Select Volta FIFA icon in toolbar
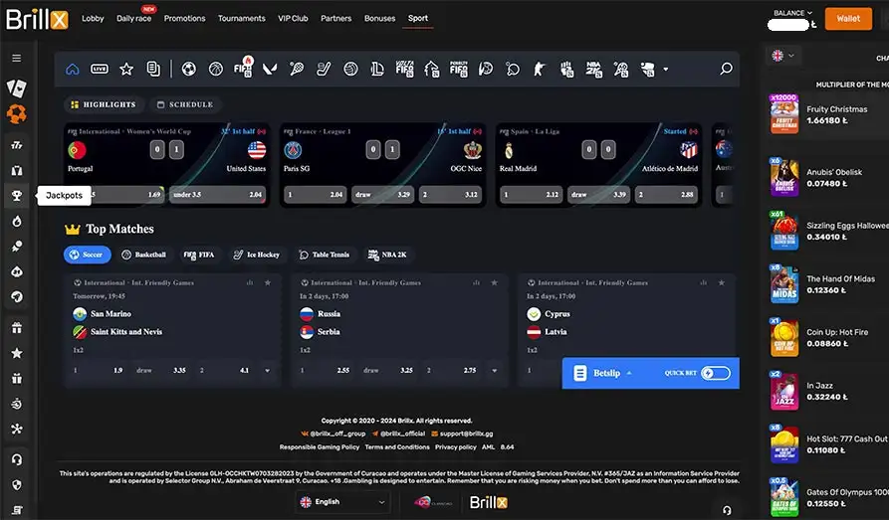The image size is (889, 520). click(405, 69)
